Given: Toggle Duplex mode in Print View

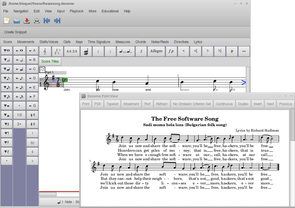Looking at the screenshot, I should (243, 104).
